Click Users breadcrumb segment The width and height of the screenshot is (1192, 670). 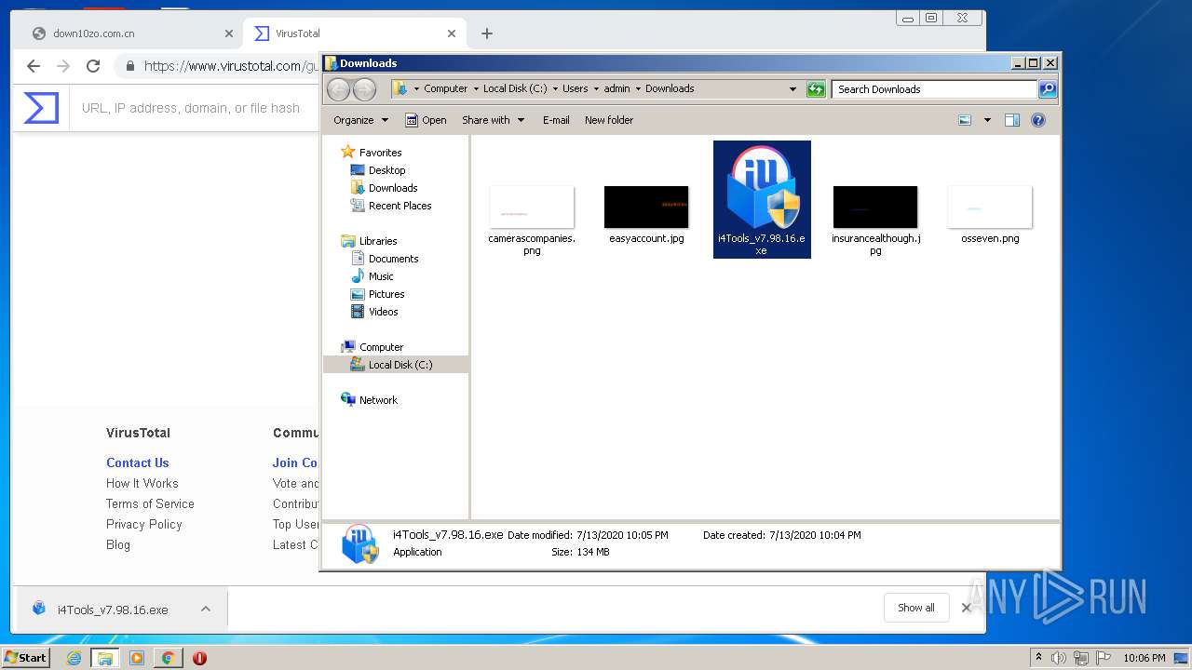click(x=575, y=88)
